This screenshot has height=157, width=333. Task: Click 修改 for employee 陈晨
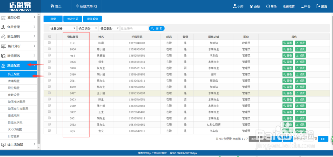[x=300, y=43]
